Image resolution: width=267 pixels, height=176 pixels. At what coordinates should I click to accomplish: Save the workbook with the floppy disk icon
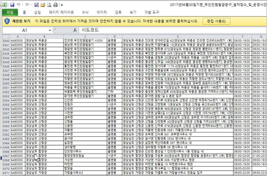click(12, 5)
